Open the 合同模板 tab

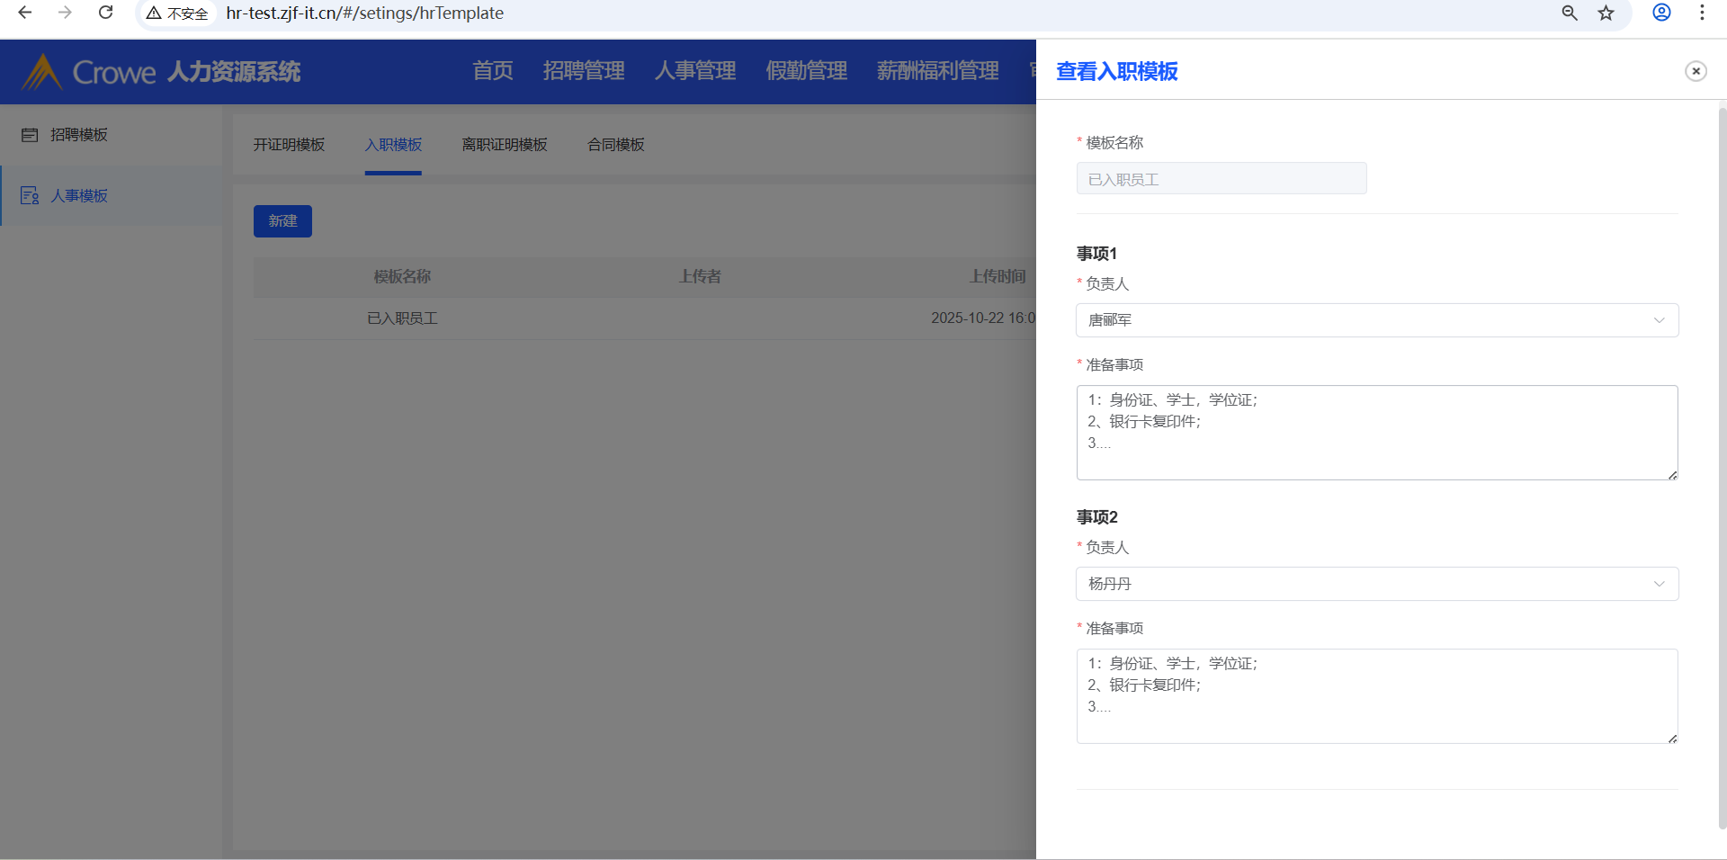615,145
